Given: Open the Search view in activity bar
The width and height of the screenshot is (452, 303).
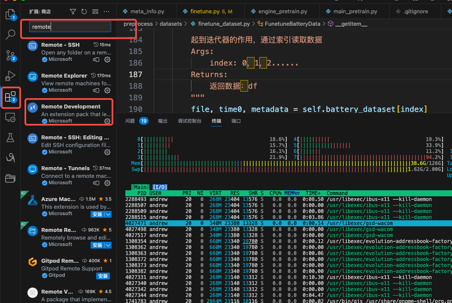Looking at the screenshot, I should tap(10, 35).
